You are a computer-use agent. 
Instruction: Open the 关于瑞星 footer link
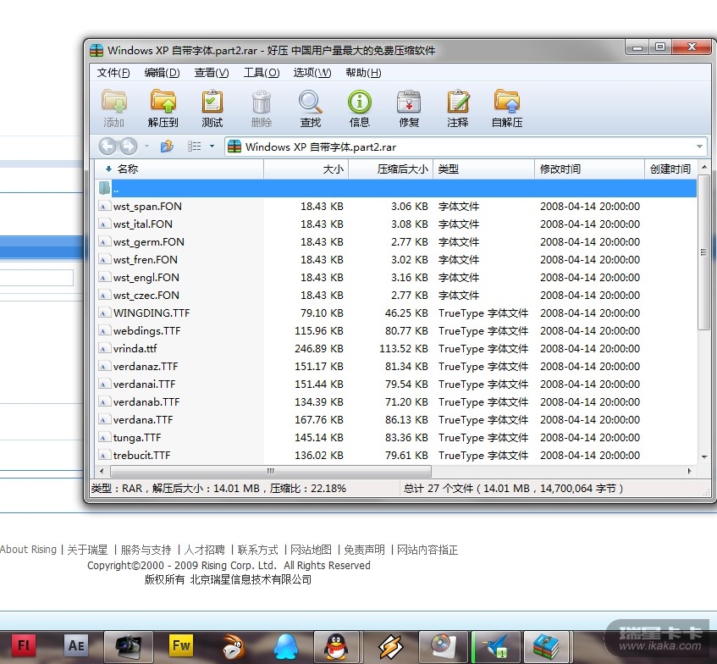[x=87, y=550]
